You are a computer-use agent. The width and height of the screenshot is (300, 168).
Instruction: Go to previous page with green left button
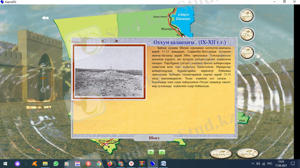pyautogui.click(x=151, y=152)
